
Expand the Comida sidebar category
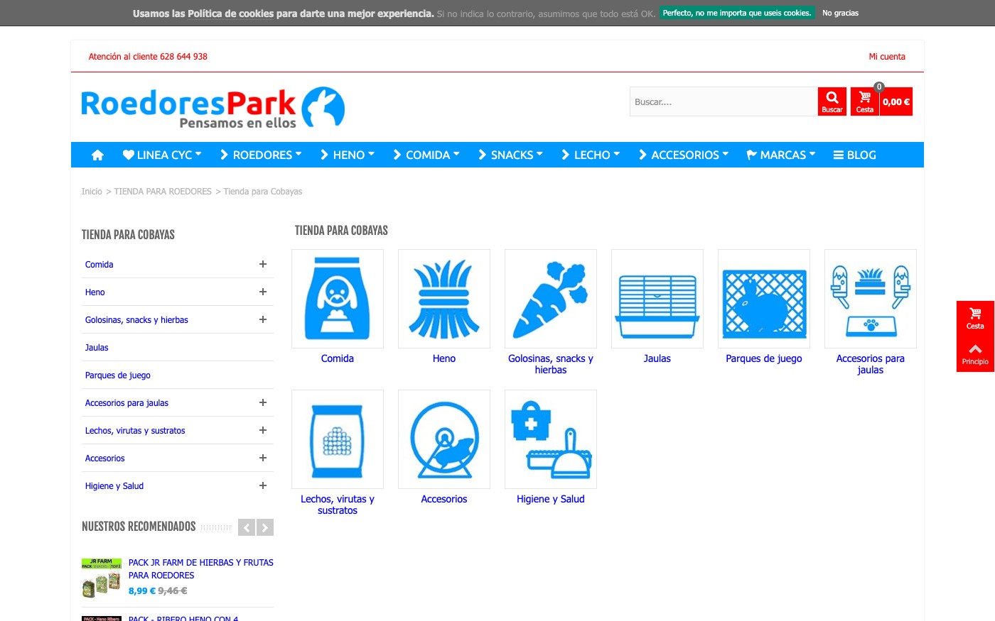tap(263, 264)
